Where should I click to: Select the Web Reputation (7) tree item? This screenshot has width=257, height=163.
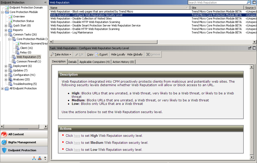29,57
